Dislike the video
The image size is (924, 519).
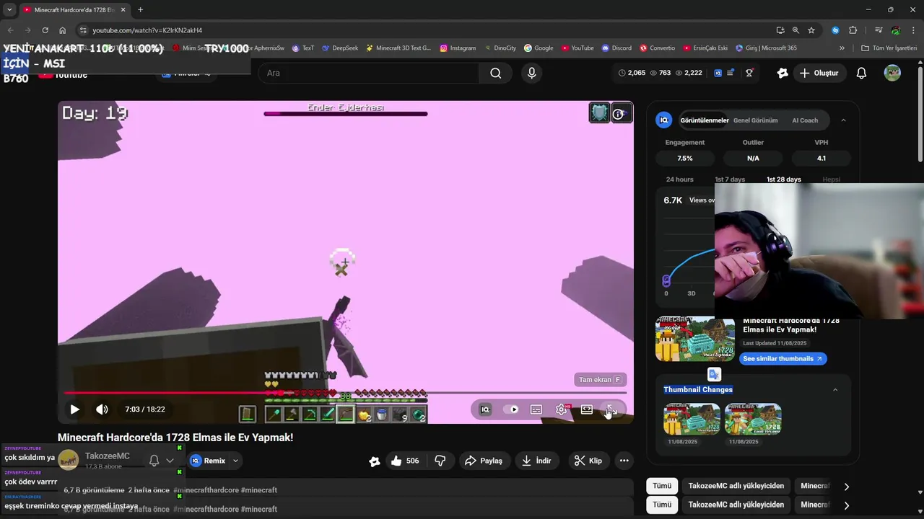click(x=440, y=461)
